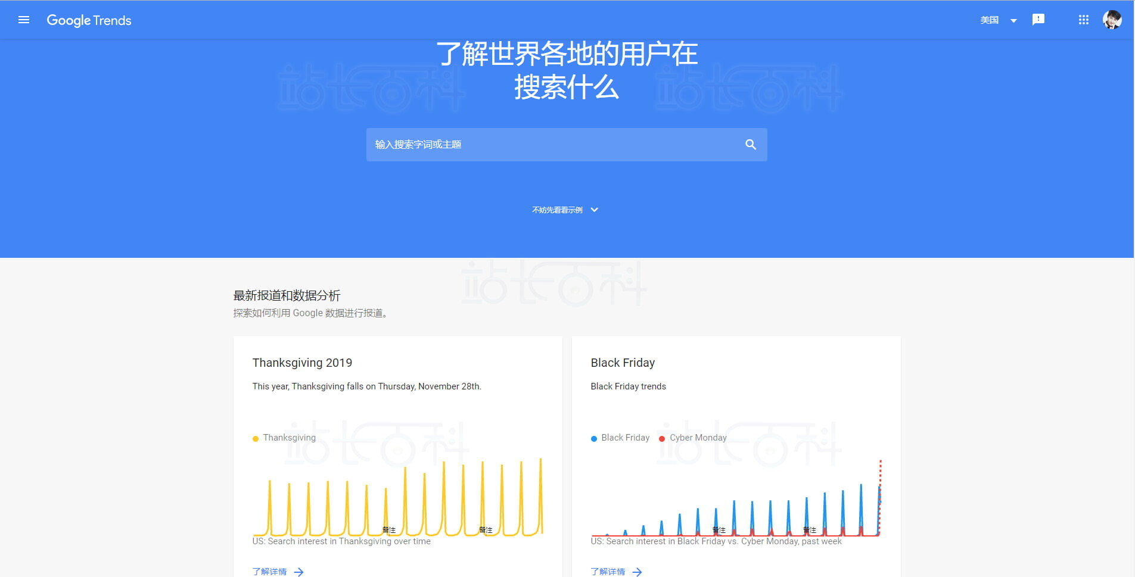Open the Google apps grid

[x=1084, y=20]
